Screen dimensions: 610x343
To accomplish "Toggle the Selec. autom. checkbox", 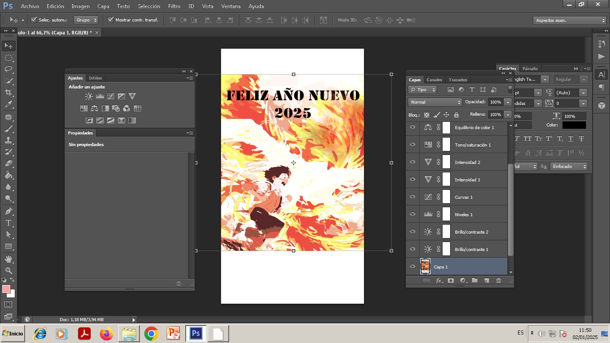I will pyautogui.click(x=33, y=20).
